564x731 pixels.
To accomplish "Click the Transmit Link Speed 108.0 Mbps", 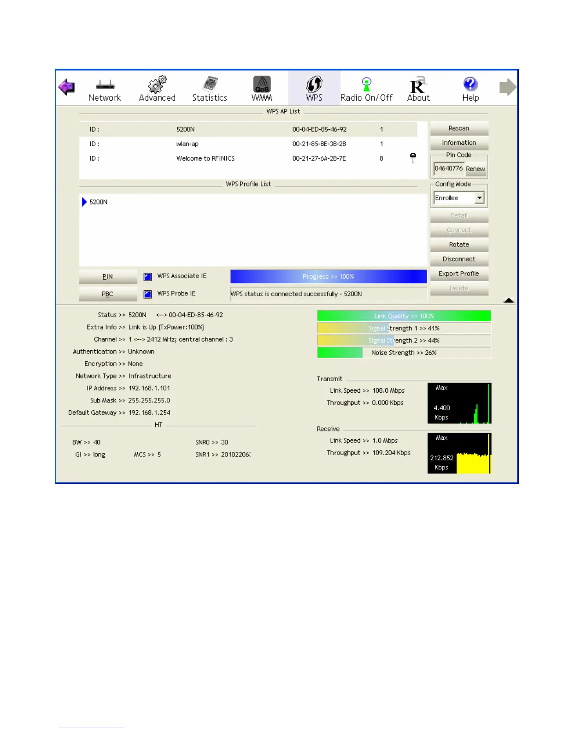I will click(x=388, y=390).
